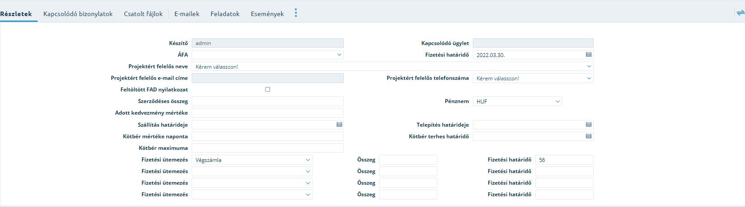Viewport: 745px width, 207px height.
Task: Expand the ÁFA dropdown
Action: (268, 54)
